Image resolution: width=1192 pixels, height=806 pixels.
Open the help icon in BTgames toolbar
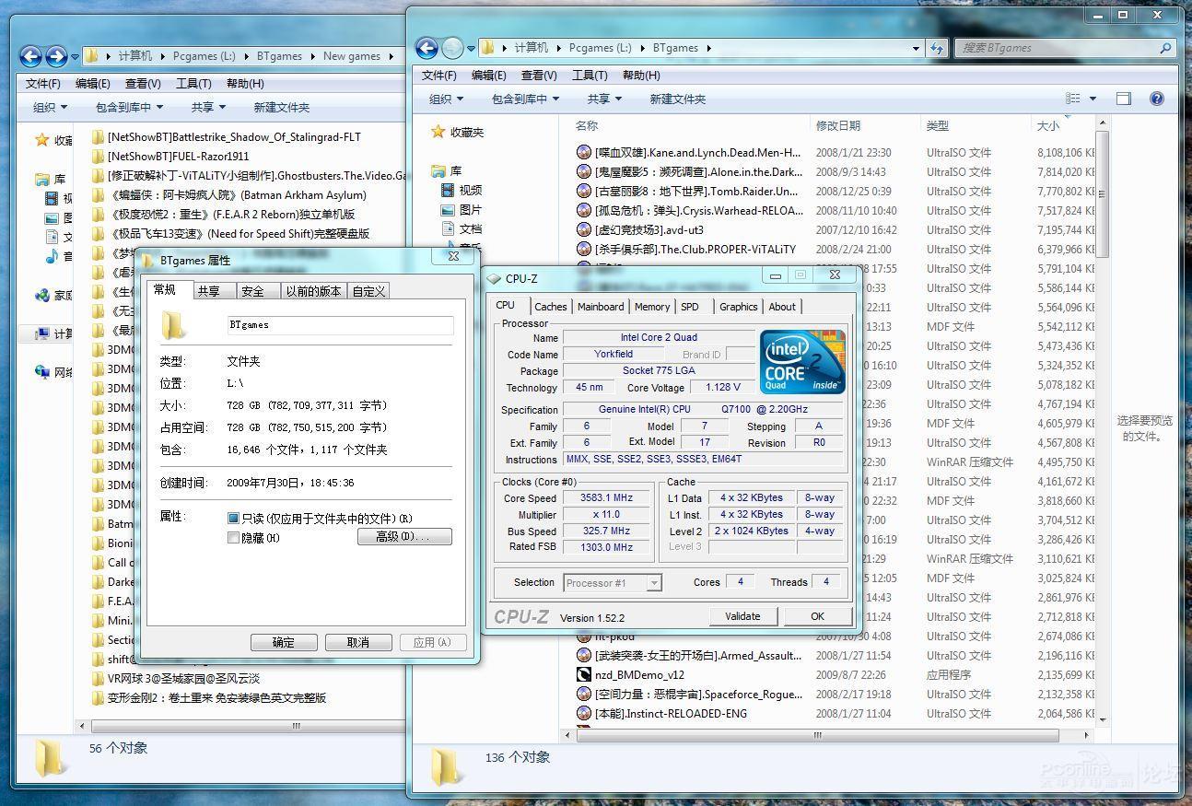tap(1157, 99)
